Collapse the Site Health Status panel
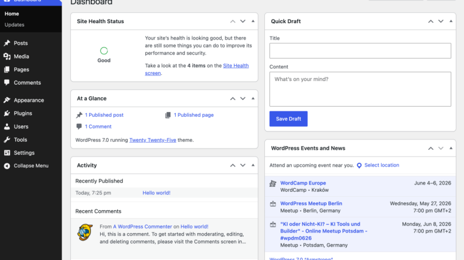464x260 pixels. click(253, 21)
